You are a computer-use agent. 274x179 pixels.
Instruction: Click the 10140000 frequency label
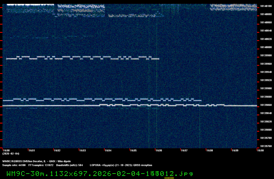tap(266, 47)
